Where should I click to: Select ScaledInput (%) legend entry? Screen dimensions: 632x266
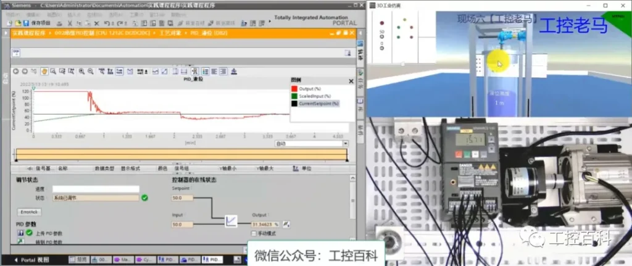point(315,96)
